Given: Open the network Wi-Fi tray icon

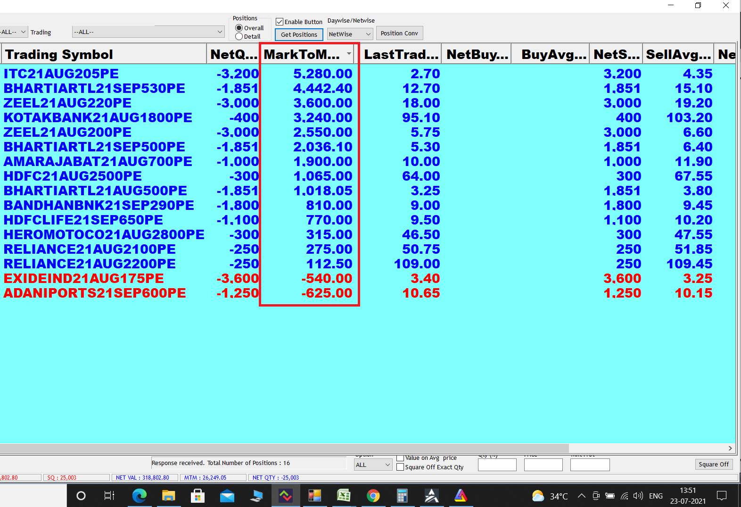Looking at the screenshot, I should [624, 496].
